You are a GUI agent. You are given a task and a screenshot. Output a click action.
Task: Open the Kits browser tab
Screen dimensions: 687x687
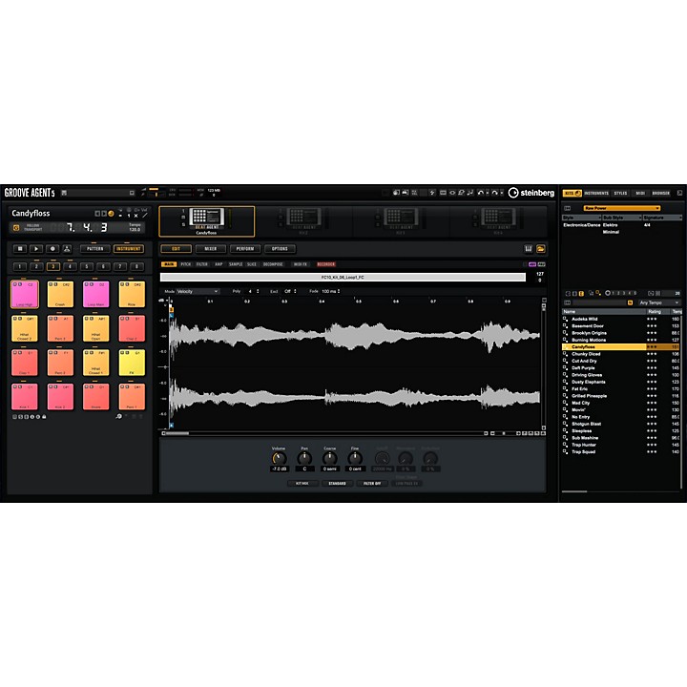tap(572, 193)
